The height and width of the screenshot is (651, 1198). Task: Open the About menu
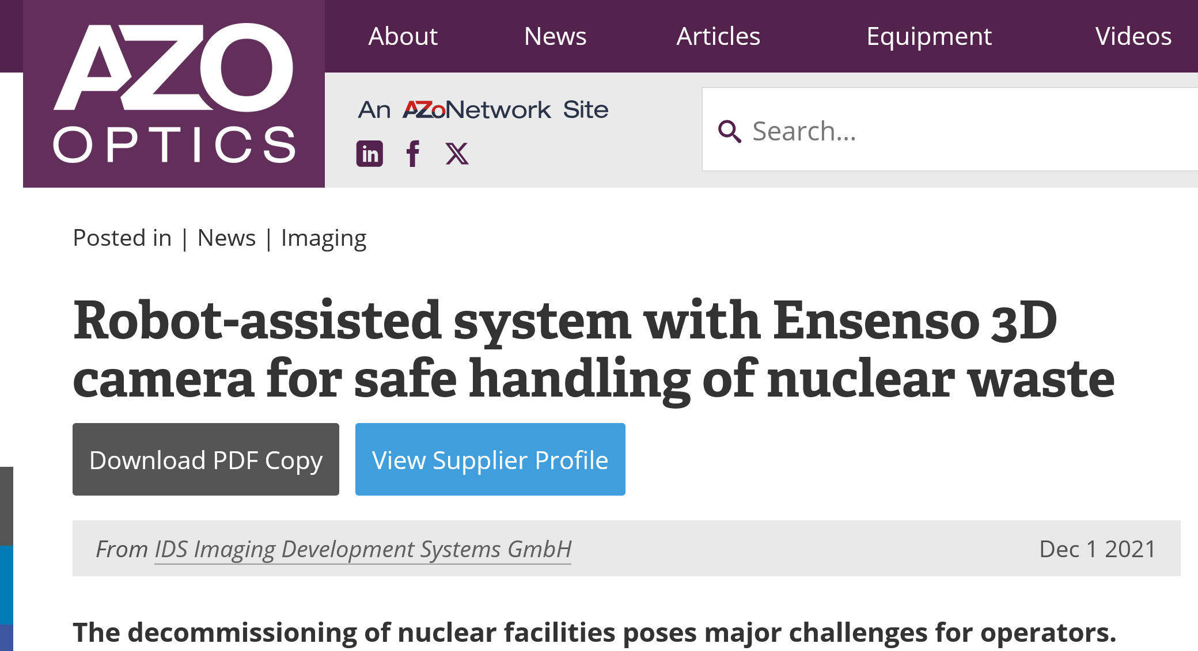403,36
